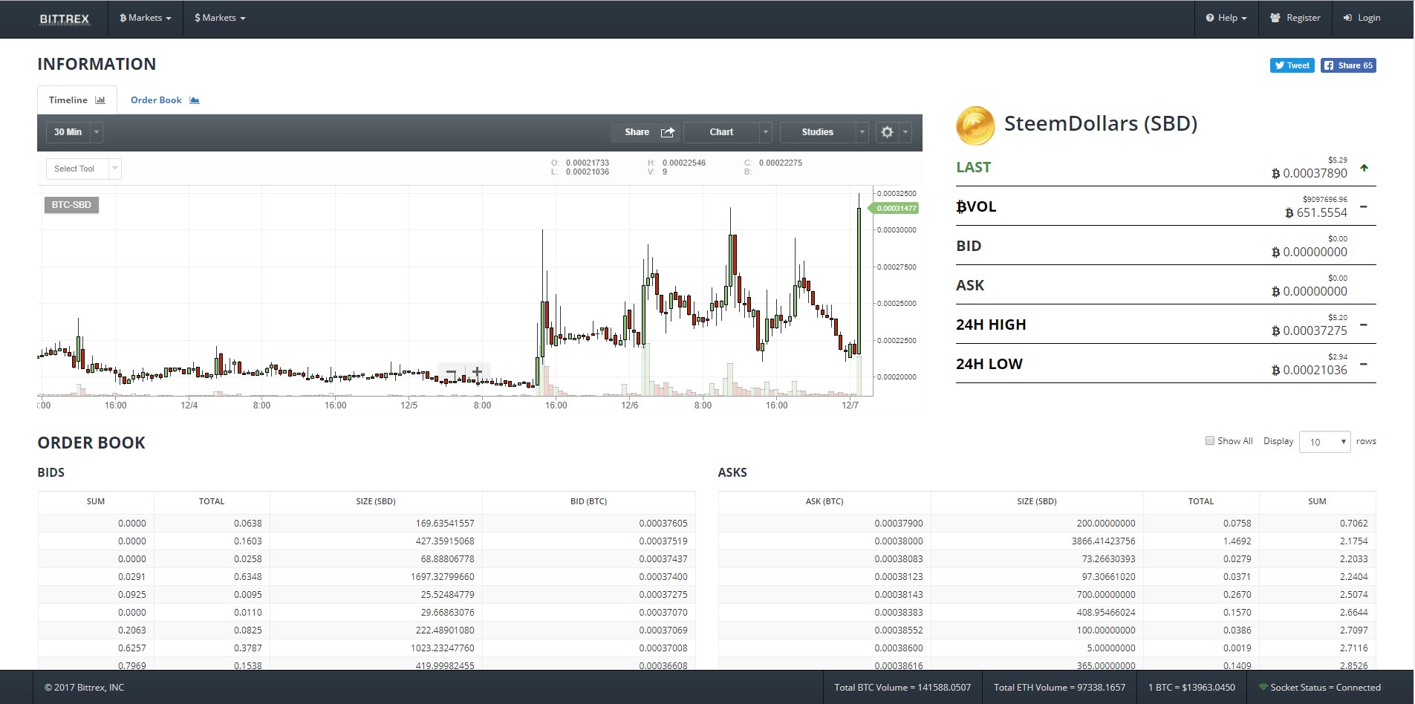The width and height of the screenshot is (1415, 704).
Task: Click the green up arrow beside LAST
Action: coord(1364,168)
